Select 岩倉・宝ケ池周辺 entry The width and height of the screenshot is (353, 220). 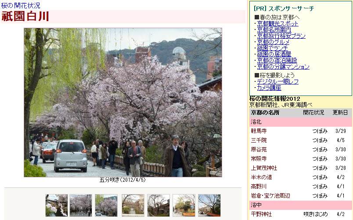point(270,196)
